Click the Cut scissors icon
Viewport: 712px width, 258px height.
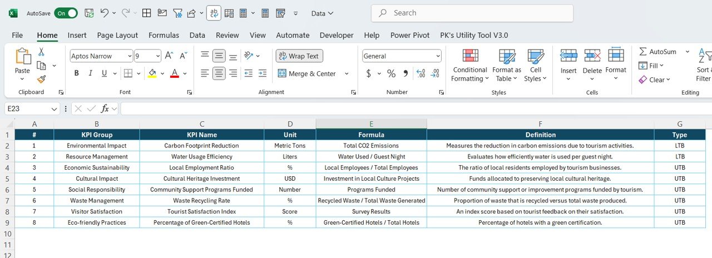tap(41, 52)
